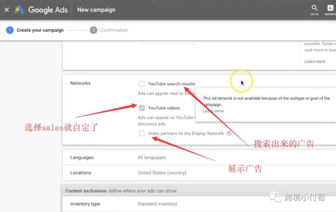Click United States (country) value
336x212 pixels.
(x=162, y=173)
